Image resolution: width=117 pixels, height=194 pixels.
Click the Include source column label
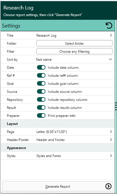pyautogui.click(x=65, y=92)
